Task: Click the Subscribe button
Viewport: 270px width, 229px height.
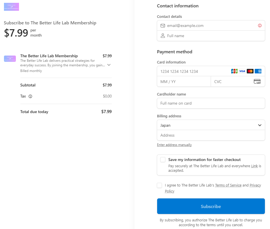Action: click(x=211, y=206)
